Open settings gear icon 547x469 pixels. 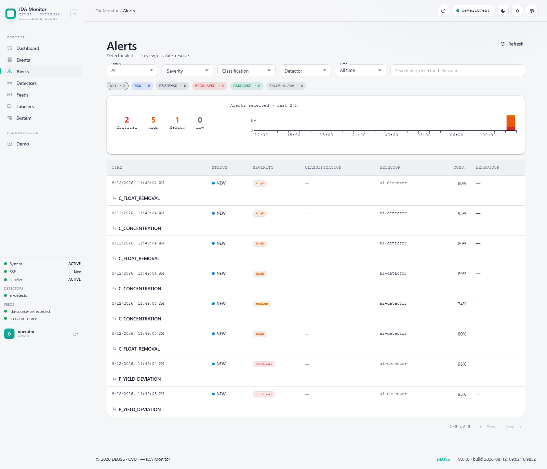[532, 11]
